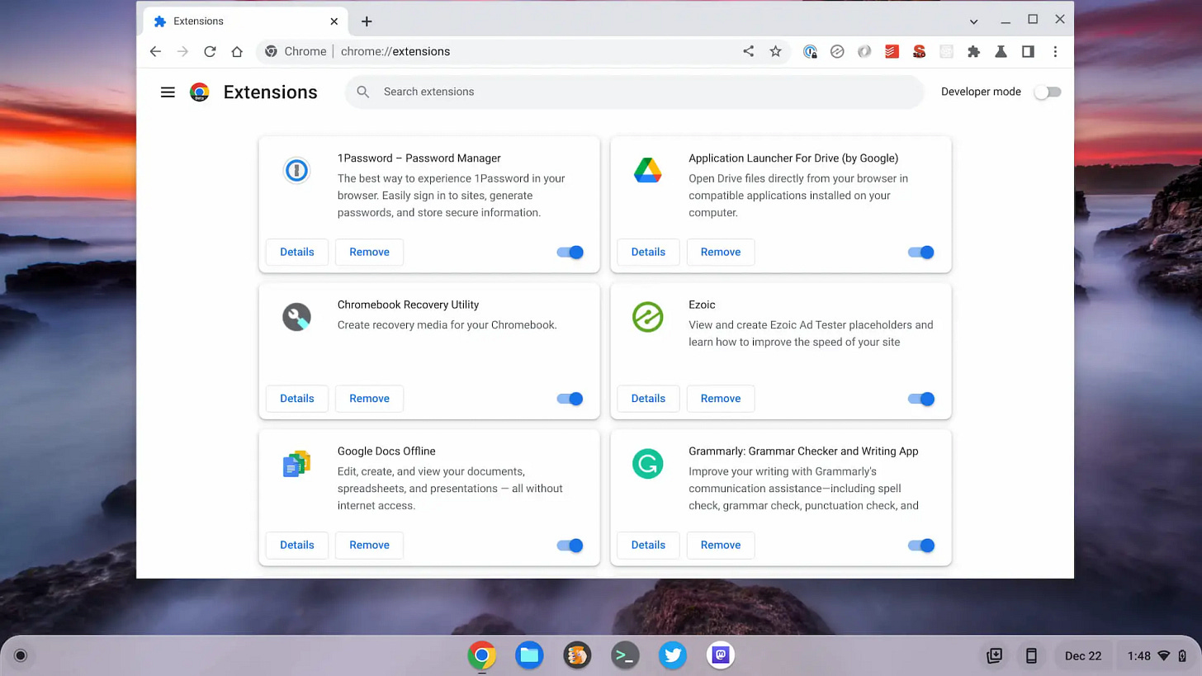Open the Files app from the shelf
The height and width of the screenshot is (676, 1202).
pos(529,655)
